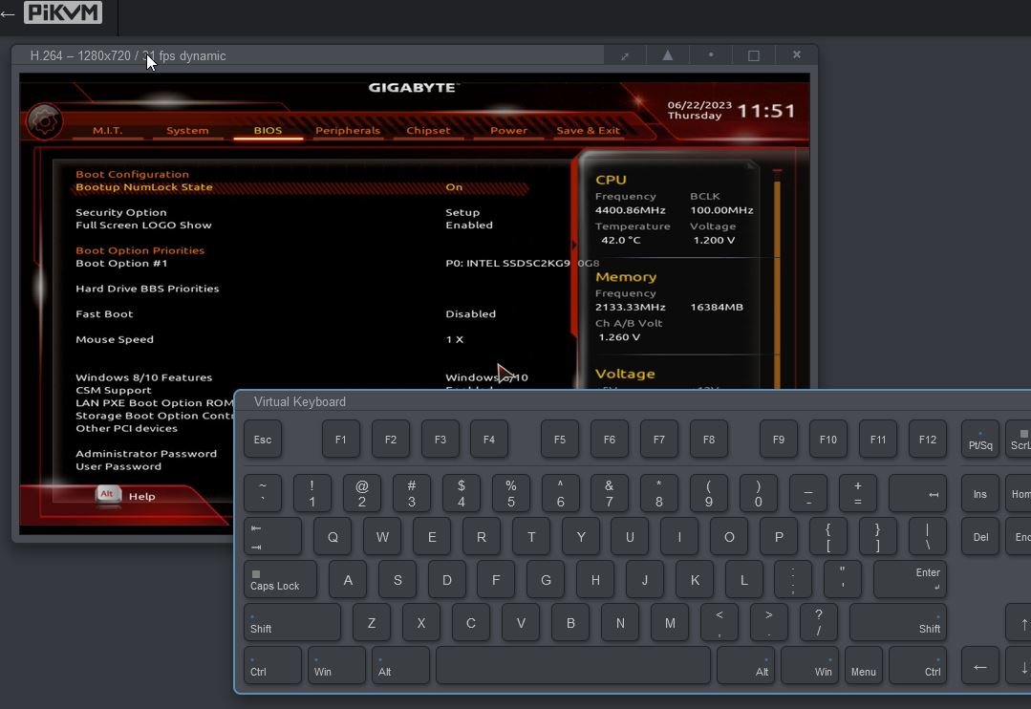Click the left arrow key on virtual keyboard
Image resolution: width=1031 pixels, height=709 pixels.
pos(979,666)
